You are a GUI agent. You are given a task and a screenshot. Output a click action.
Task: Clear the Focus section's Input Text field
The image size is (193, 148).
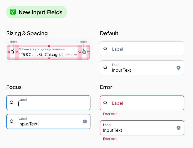point(85,121)
